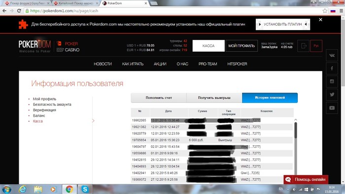Click payment history scroll up arrow
The width and height of the screenshot is (345, 194).
(x=296, y=120)
